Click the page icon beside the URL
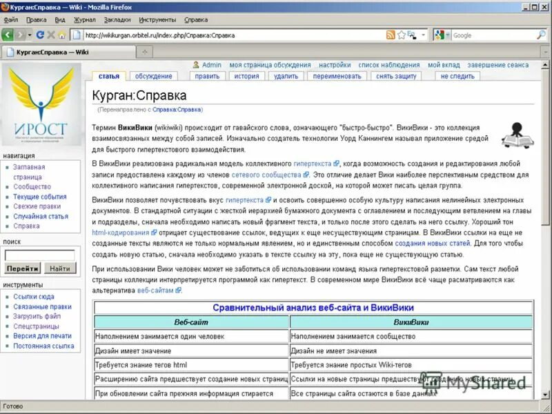 point(77,35)
